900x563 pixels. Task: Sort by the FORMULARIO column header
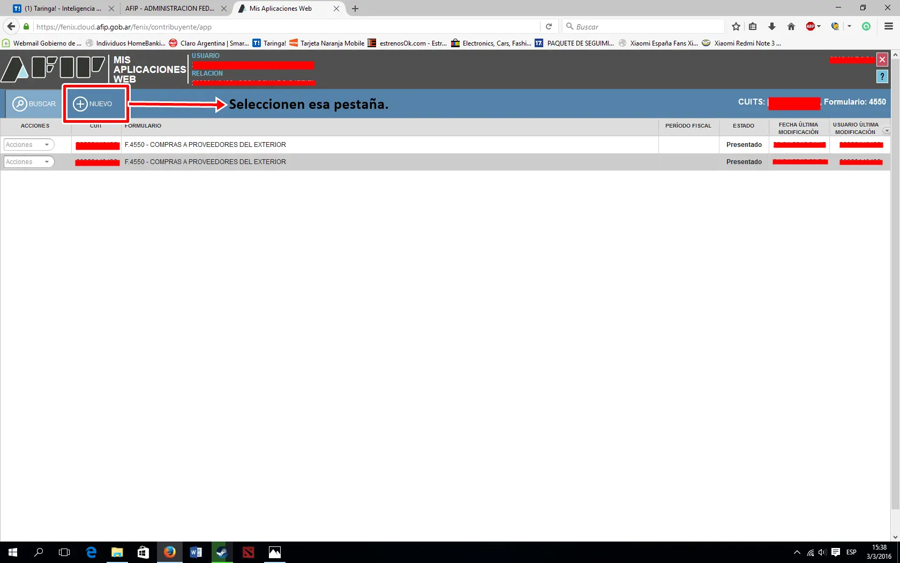tap(143, 126)
